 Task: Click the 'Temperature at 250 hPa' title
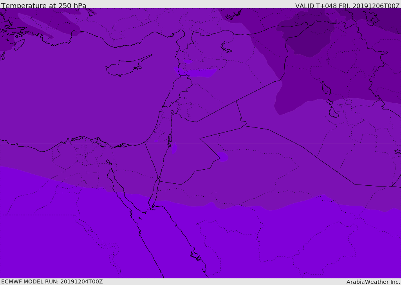[44, 5]
